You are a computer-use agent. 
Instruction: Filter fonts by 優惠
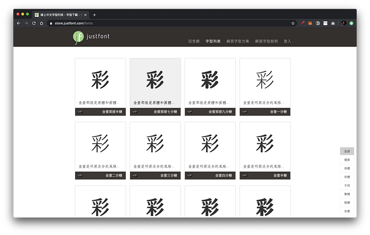[x=347, y=160]
